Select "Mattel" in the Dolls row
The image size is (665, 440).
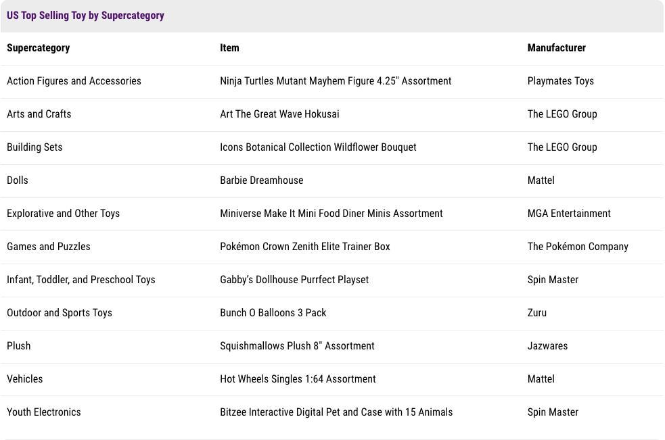[x=541, y=180]
